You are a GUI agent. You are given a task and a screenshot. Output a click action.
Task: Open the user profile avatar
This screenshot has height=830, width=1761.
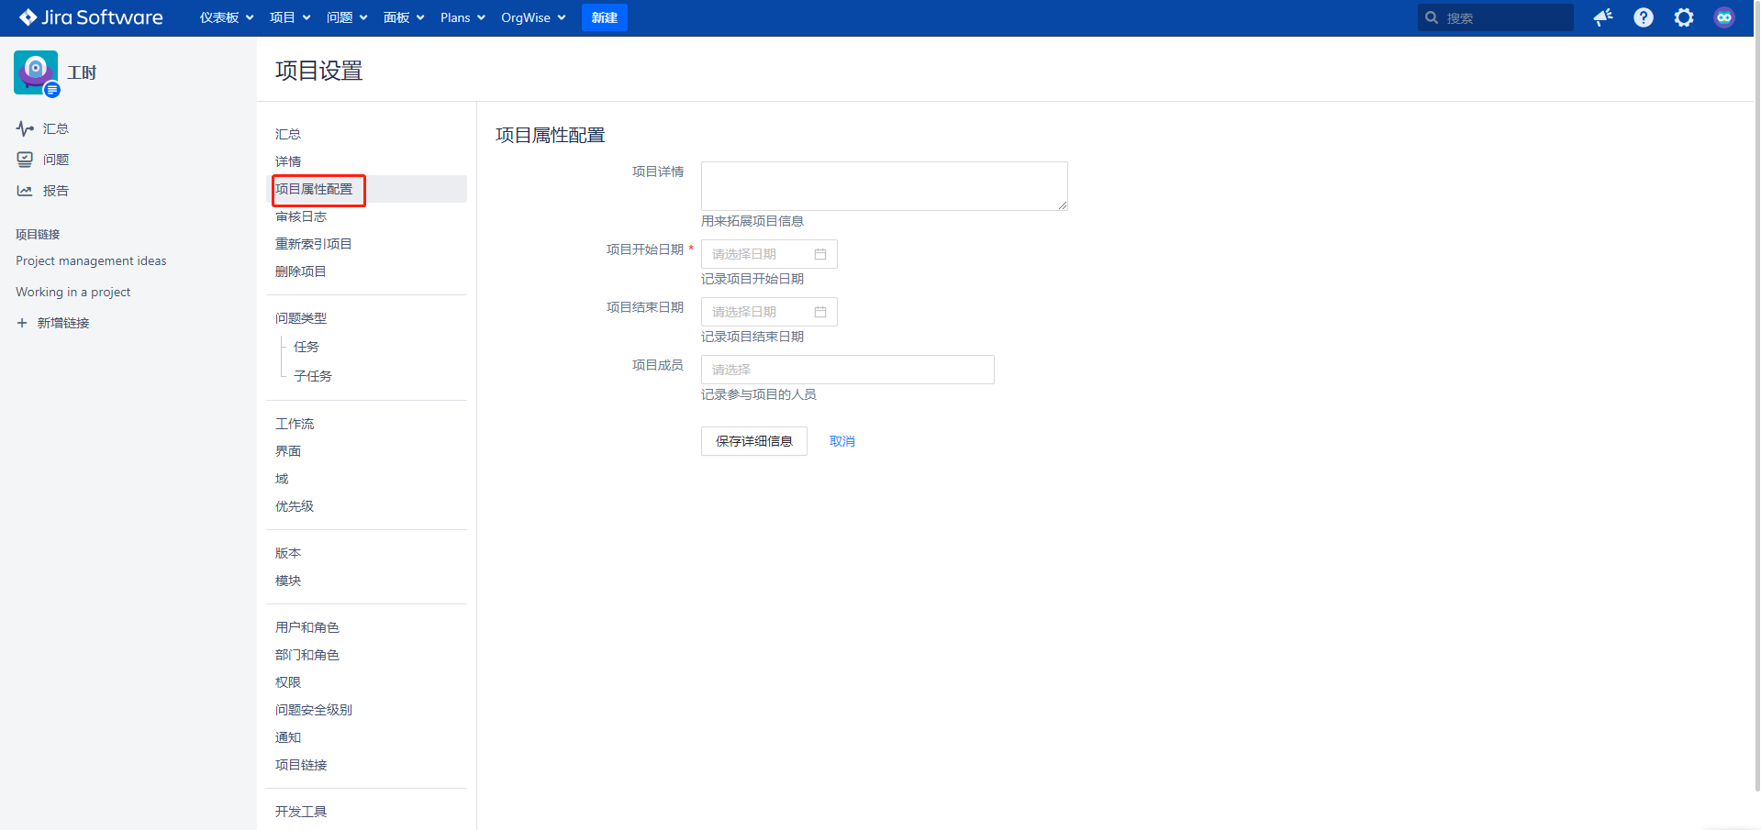pyautogui.click(x=1724, y=17)
